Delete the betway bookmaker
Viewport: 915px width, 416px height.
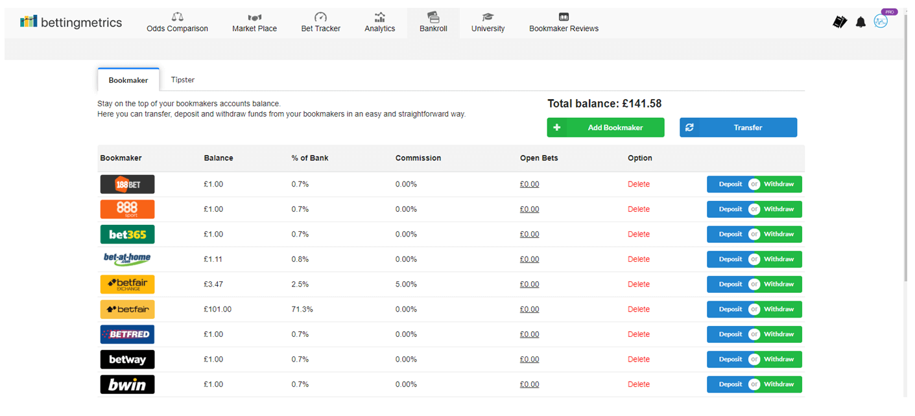639,359
